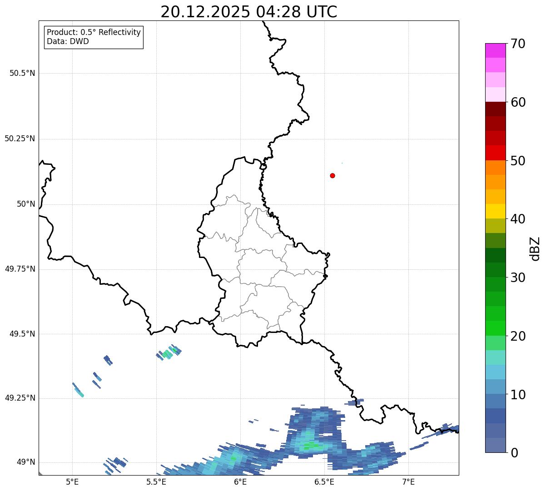Click the 5°E longitude label
The width and height of the screenshot is (546, 491).
(72, 482)
